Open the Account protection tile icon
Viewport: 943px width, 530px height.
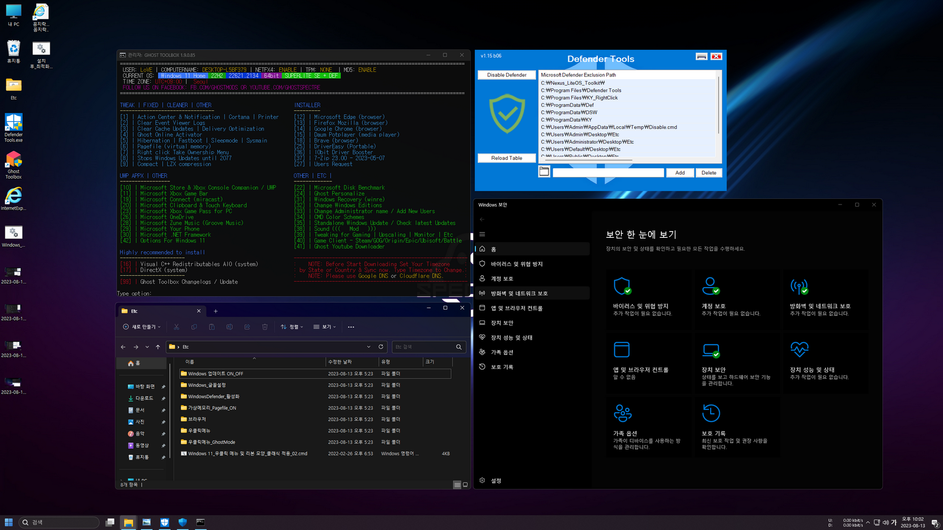[x=711, y=286]
